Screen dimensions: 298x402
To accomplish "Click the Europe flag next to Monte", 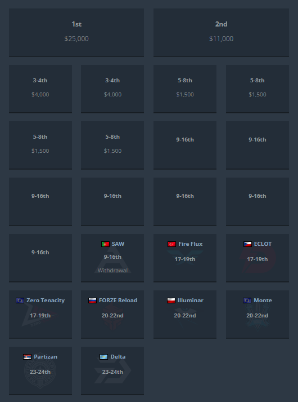I will click(247, 301).
